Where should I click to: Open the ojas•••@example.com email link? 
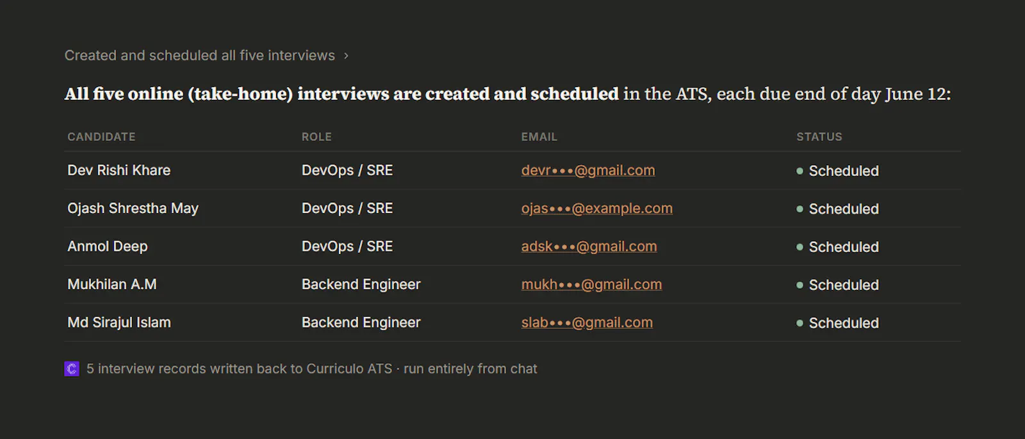pos(597,208)
